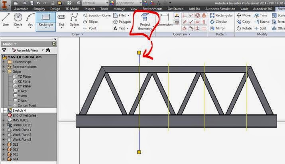
Task: Click the Move button
Action: (244, 16)
